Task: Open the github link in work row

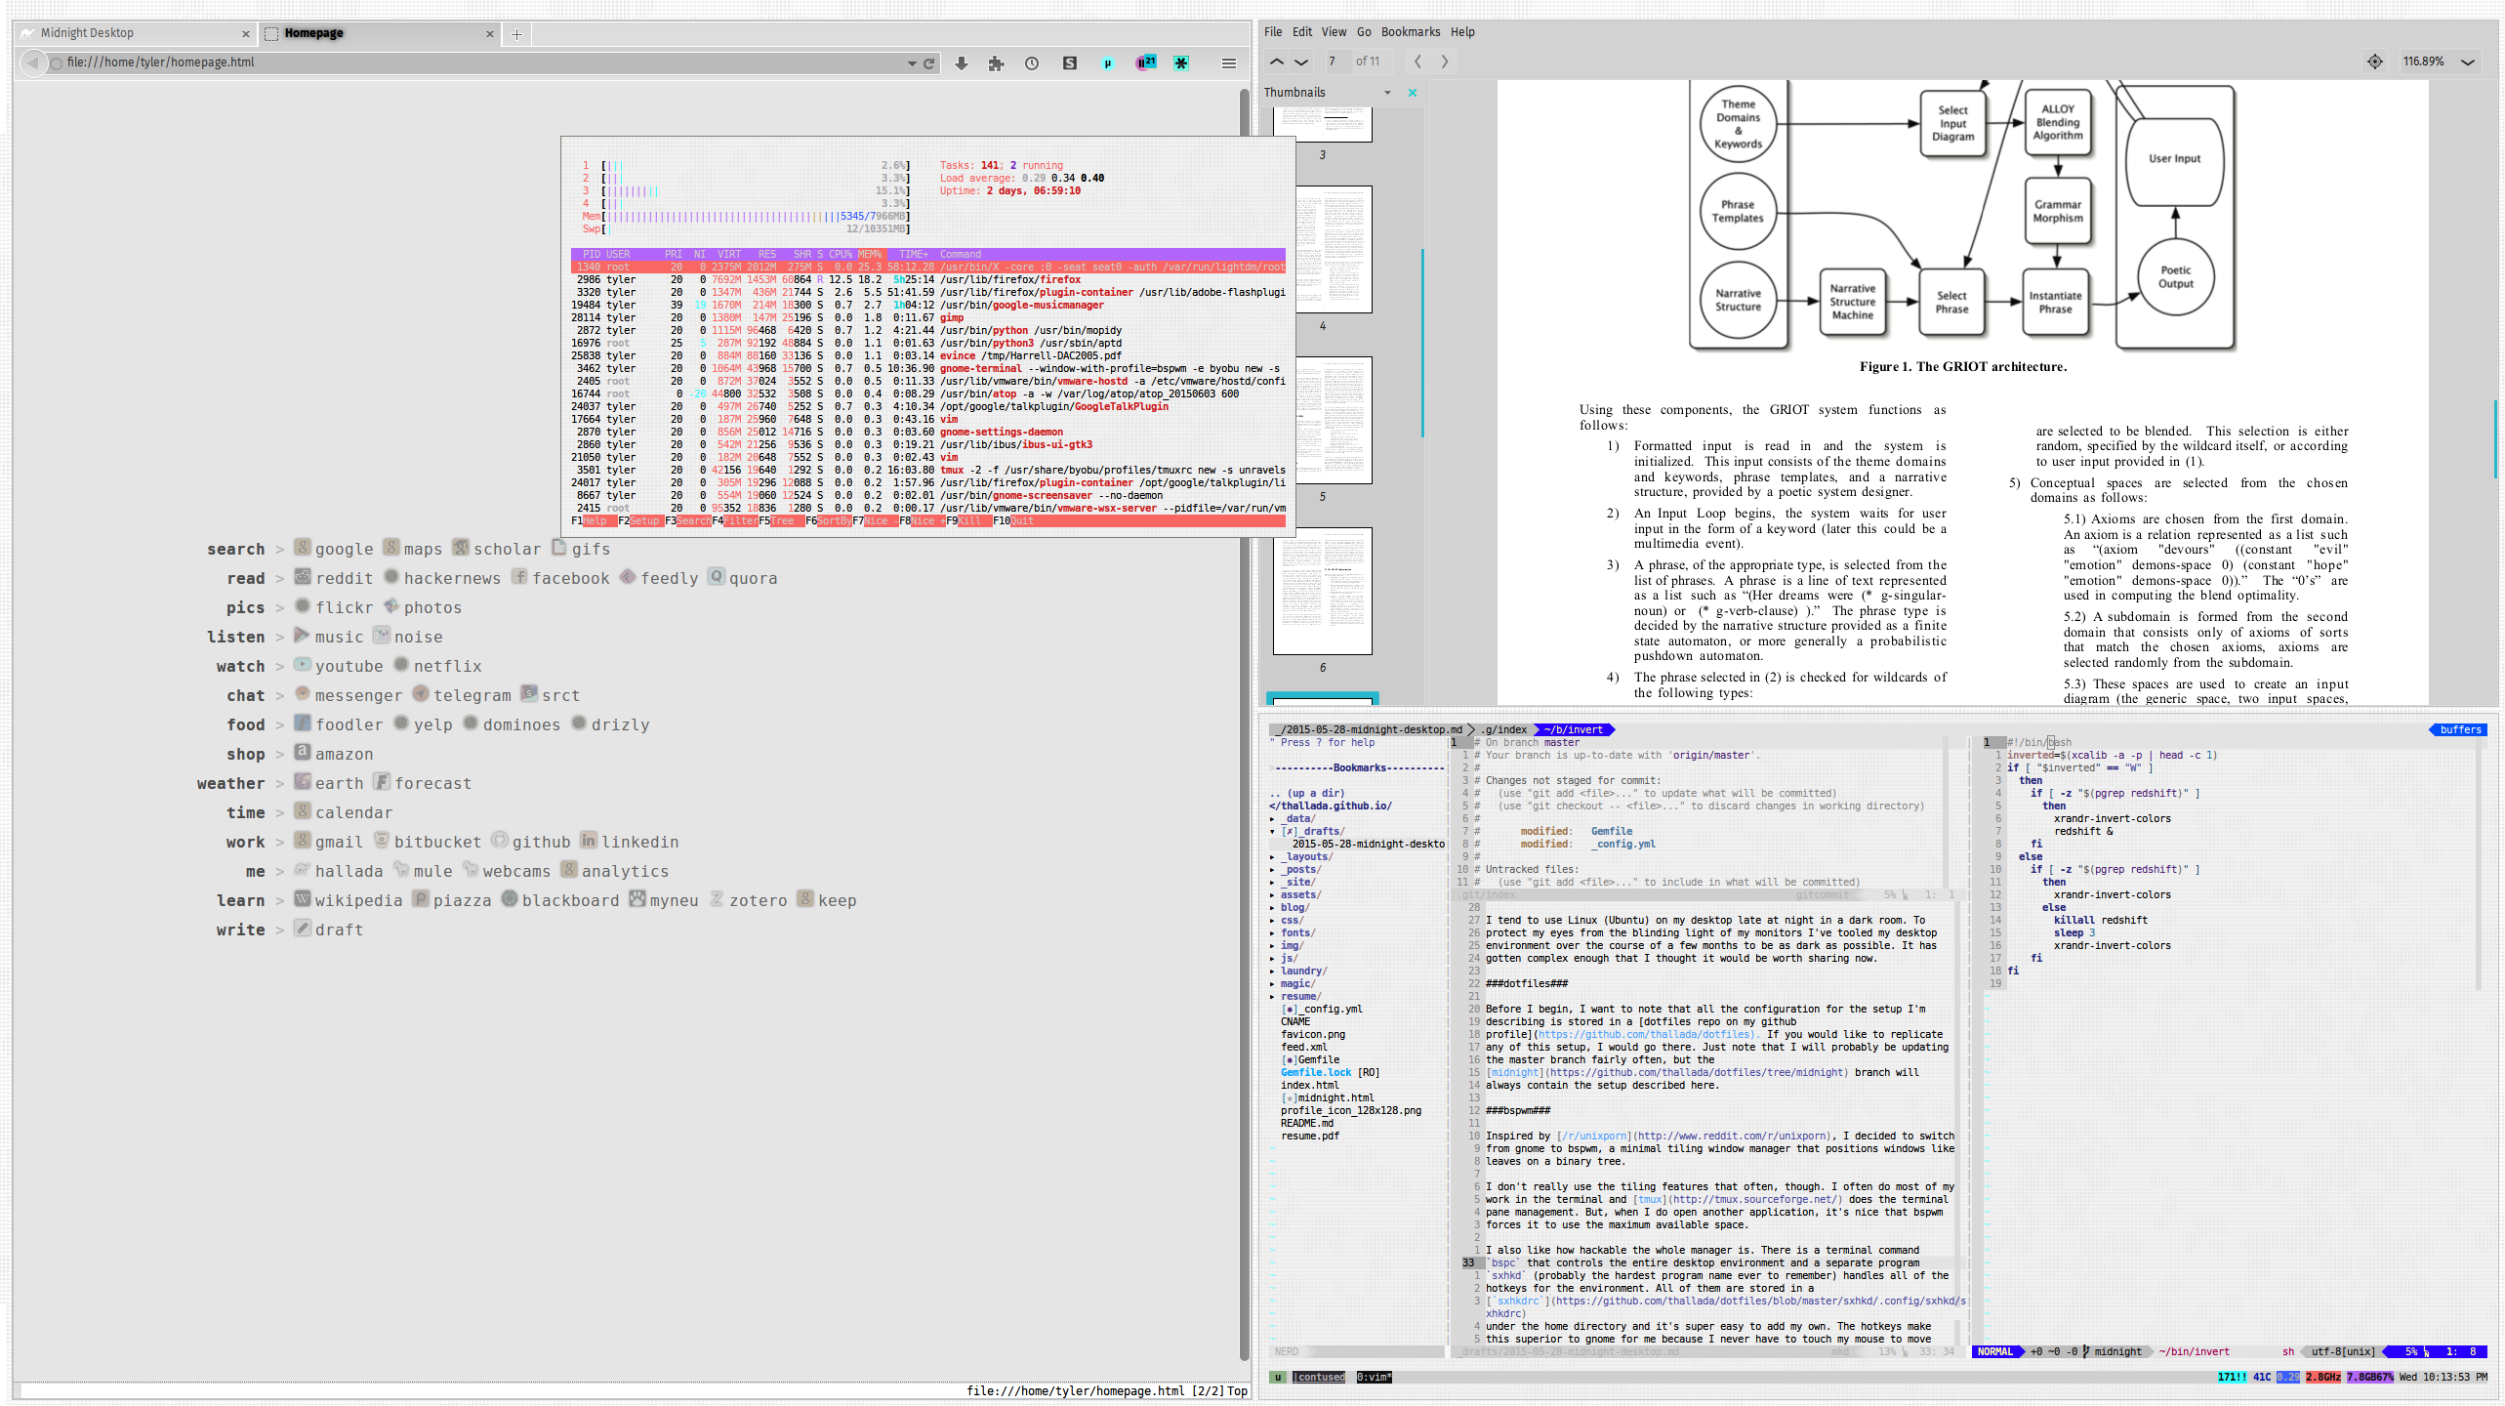Action: (540, 842)
